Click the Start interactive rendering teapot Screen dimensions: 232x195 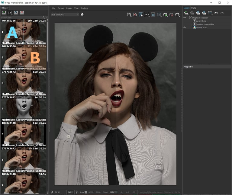point(165,14)
